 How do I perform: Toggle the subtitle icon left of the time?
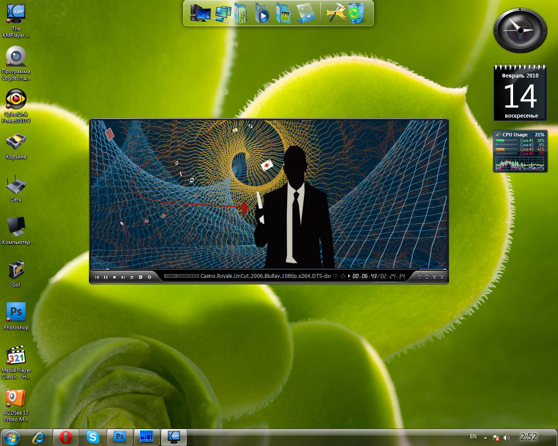click(x=335, y=276)
